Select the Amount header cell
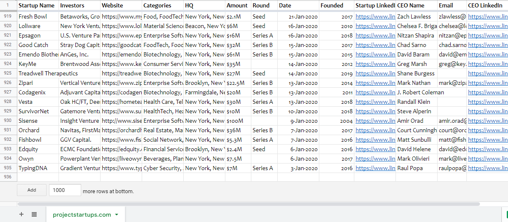Viewport: 508px width, 222px height. [238, 5]
